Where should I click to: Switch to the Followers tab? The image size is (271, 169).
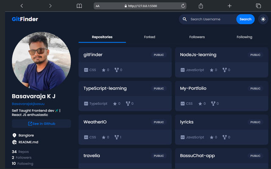(x=197, y=37)
